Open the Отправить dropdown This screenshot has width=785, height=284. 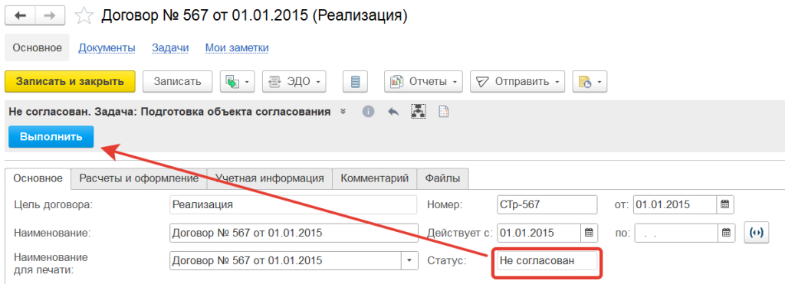517,81
